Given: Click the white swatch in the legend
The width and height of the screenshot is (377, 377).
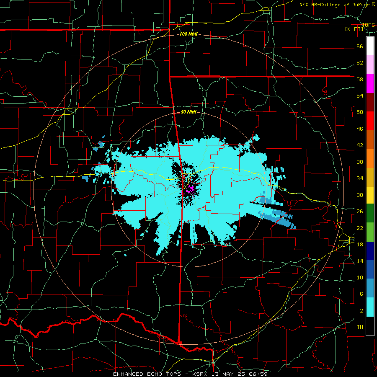Looking at the screenshot, I should point(370,46).
